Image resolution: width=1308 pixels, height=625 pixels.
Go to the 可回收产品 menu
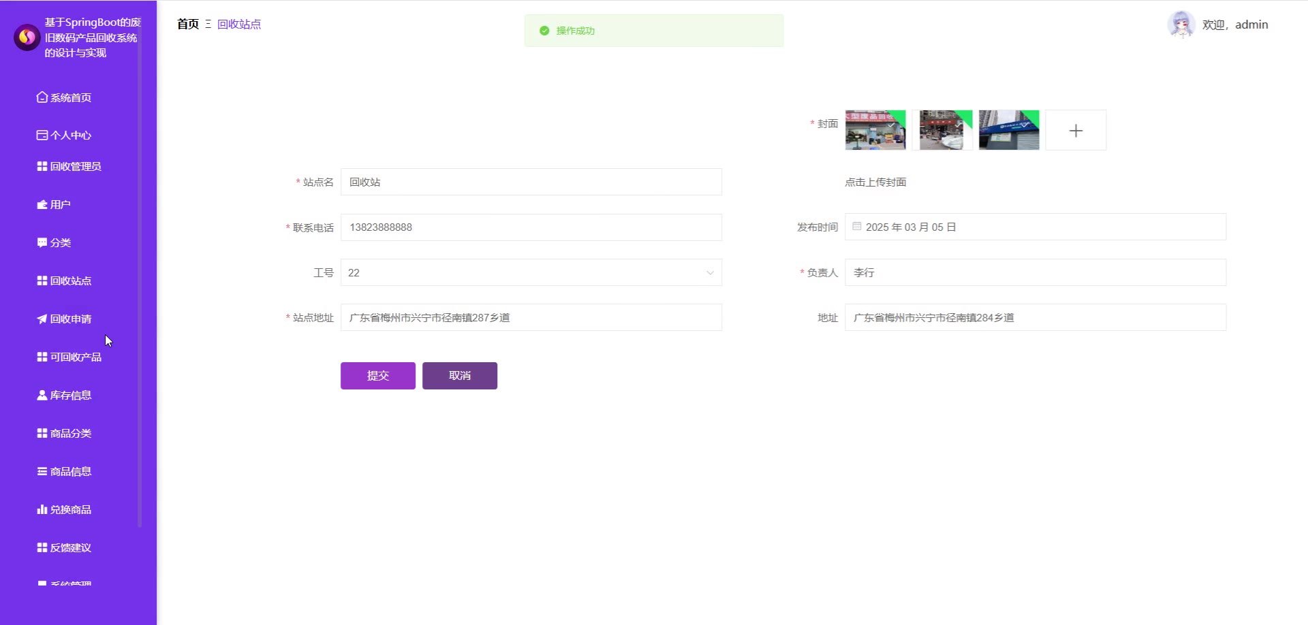point(69,357)
